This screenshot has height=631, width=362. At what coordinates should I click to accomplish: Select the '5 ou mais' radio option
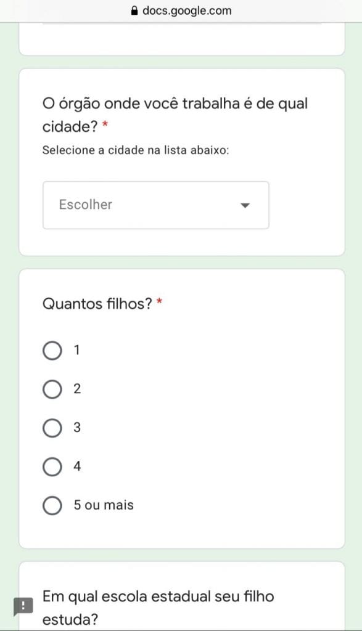click(52, 505)
